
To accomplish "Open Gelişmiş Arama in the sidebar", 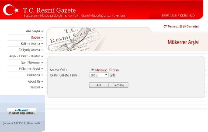I will click(x=29, y=50).
